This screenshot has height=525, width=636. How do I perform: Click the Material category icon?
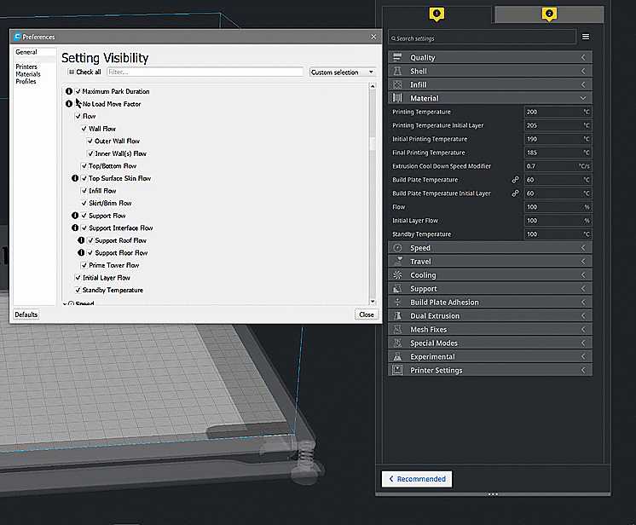[x=397, y=98]
